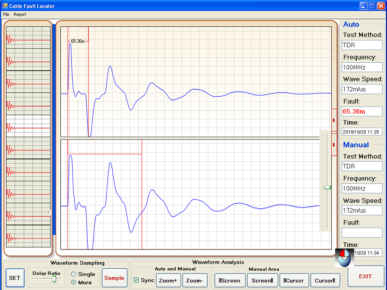Click the EXIT button
This screenshot has width=387, height=290.
pyautogui.click(x=365, y=276)
